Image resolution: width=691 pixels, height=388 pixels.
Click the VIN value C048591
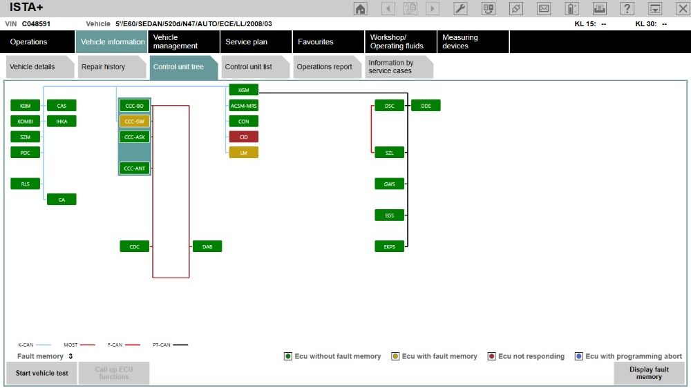36,23
